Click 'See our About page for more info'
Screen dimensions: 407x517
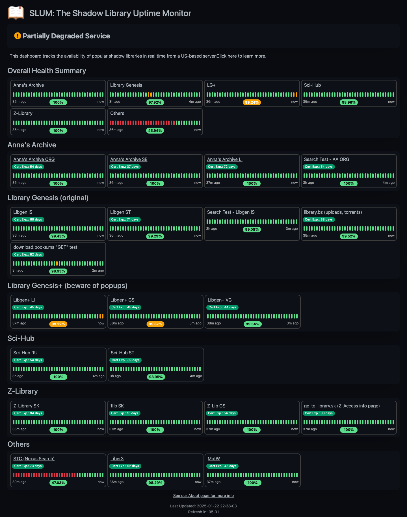click(x=203, y=496)
